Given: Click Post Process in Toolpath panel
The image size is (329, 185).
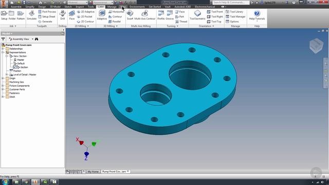Looking at the screenshot, I should 47,12.
